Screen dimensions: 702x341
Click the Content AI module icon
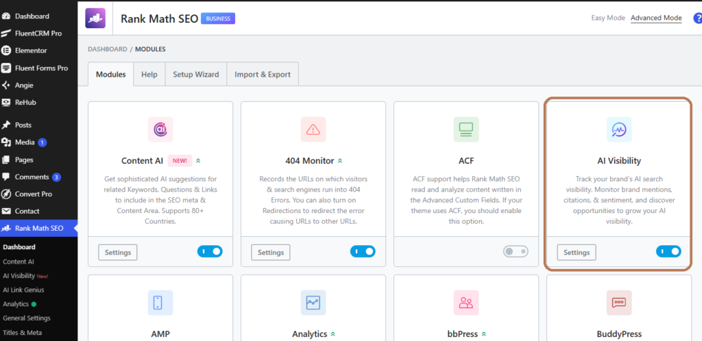point(160,129)
